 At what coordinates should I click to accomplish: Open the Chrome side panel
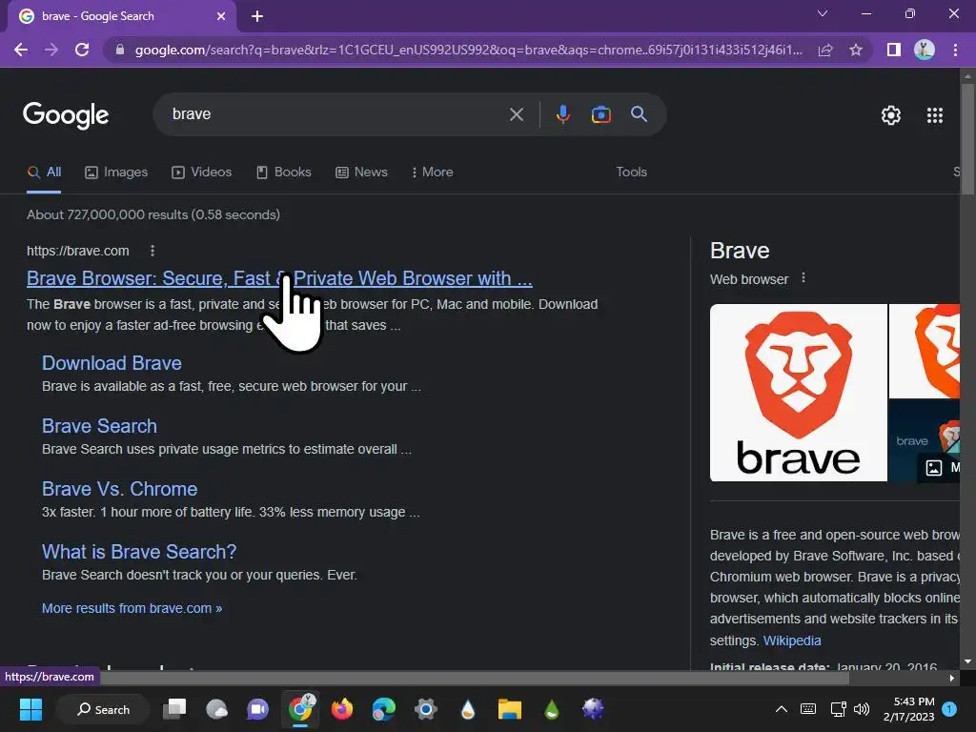point(894,50)
